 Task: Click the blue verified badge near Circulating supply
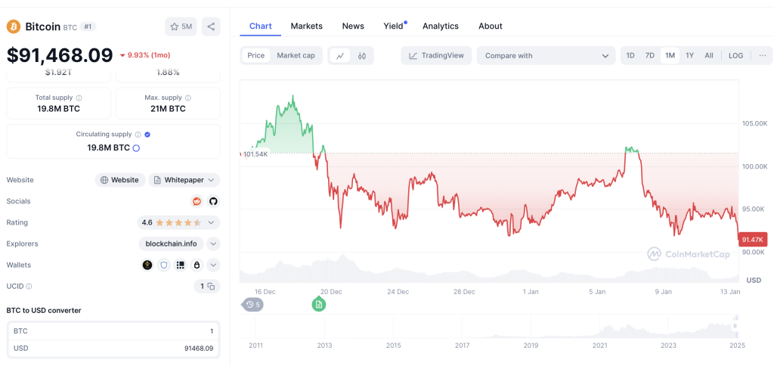click(x=147, y=135)
